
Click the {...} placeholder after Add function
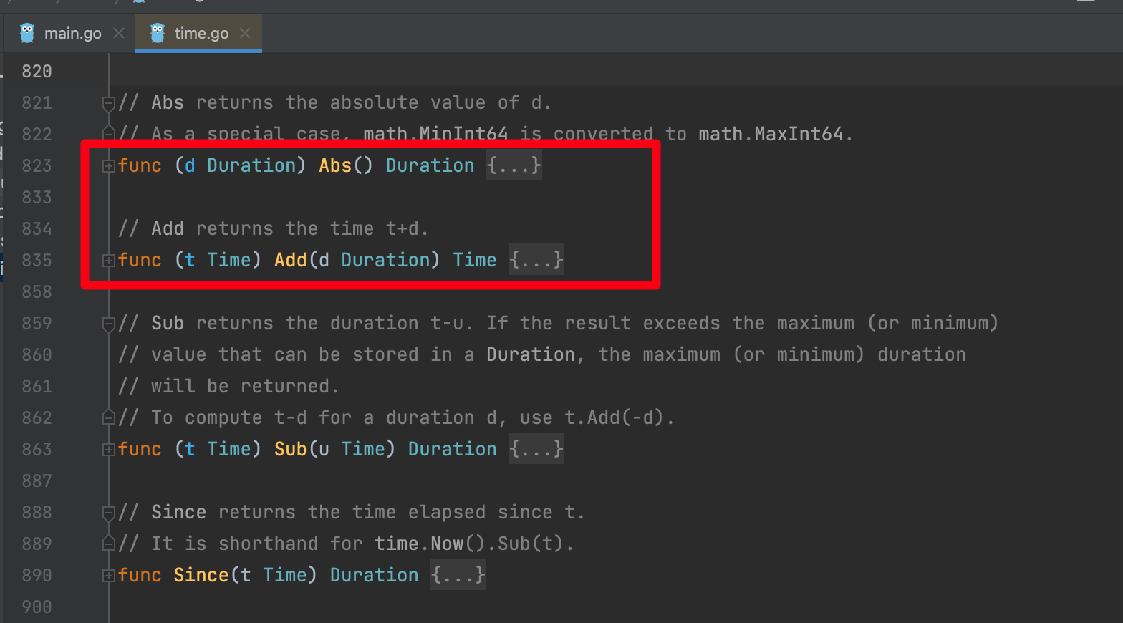click(x=536, y=260)
